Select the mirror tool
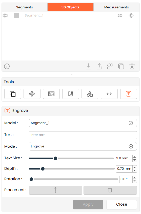The width and height of the screenshot is (141, 214). click(x=109, y=94)
